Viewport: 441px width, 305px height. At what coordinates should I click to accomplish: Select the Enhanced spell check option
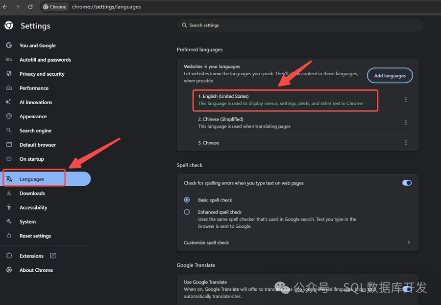pos(186,212)
